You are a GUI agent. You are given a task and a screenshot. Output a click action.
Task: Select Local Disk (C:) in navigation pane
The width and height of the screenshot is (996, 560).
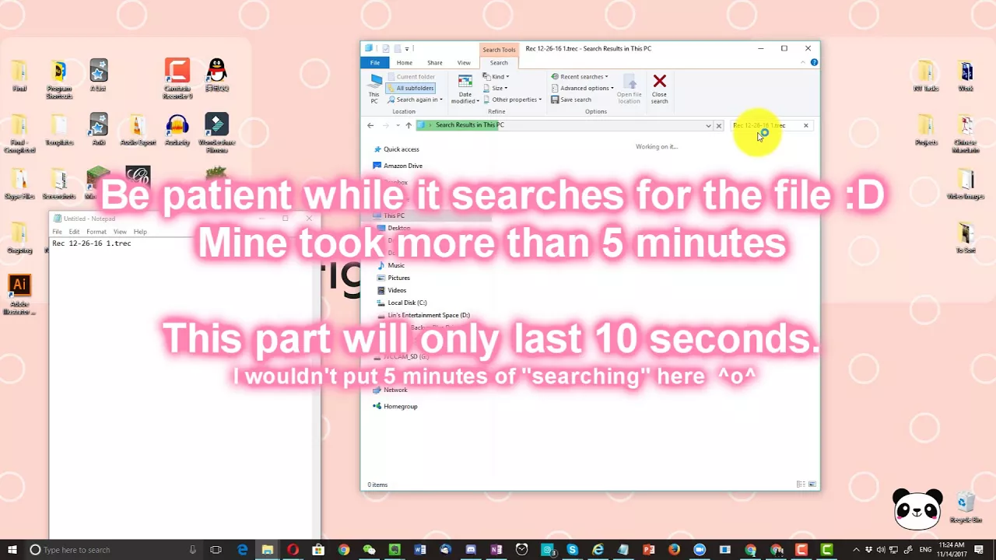(402, 303)
